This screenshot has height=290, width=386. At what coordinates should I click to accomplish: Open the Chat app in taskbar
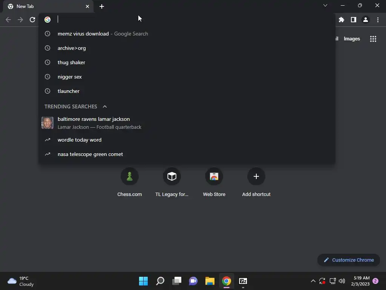193,281
